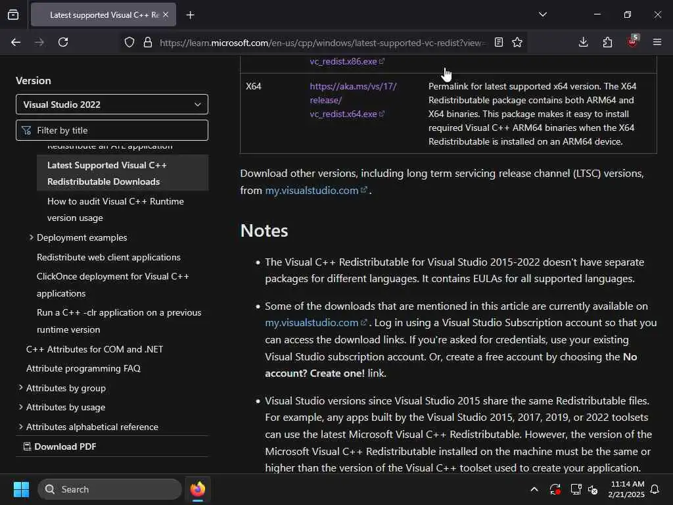
Task: Open the Firefox application menu
Action: click(657, 42)
